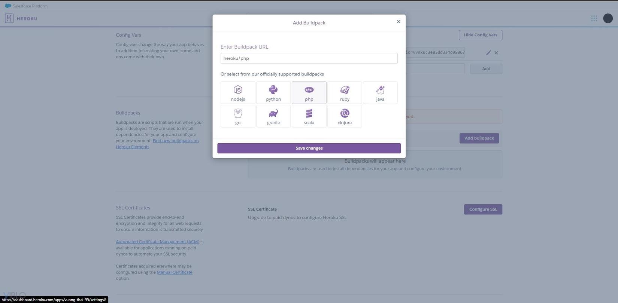Select the python buildpack
Viewport: 618px width, 303px height.
pos(273,93)
